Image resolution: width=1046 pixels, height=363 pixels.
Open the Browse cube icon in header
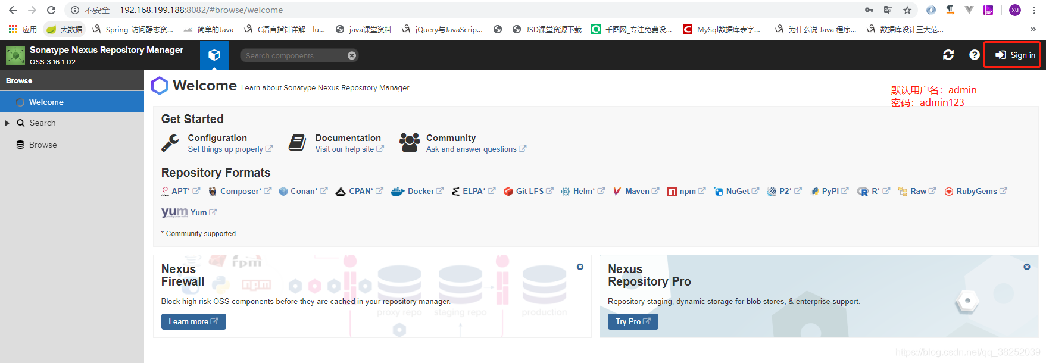pos(214,55)
